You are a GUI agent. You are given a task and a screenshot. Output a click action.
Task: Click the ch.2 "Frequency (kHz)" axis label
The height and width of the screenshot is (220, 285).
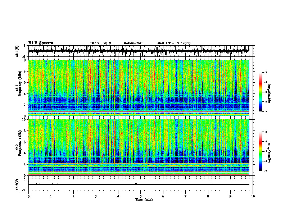(20, 143)
